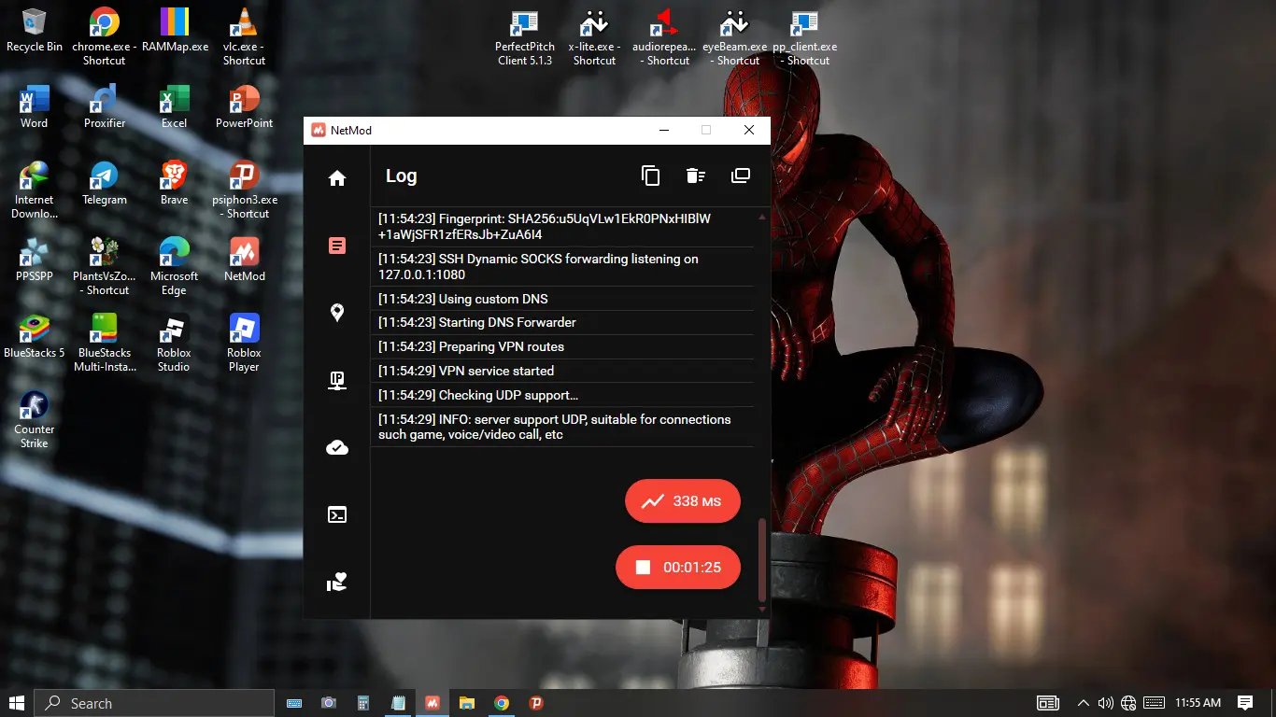The width and height of the screenshot is (1276, 717).
Task: Select the eyeBeam.exe shortcut on the desktop
Action: point(735,37)
